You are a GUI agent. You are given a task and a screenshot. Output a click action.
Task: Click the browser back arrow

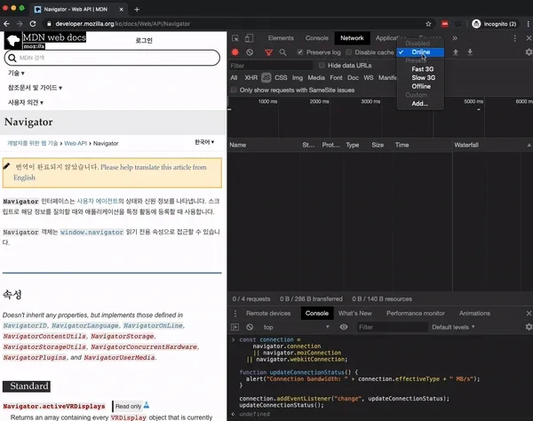coord(6,24)
